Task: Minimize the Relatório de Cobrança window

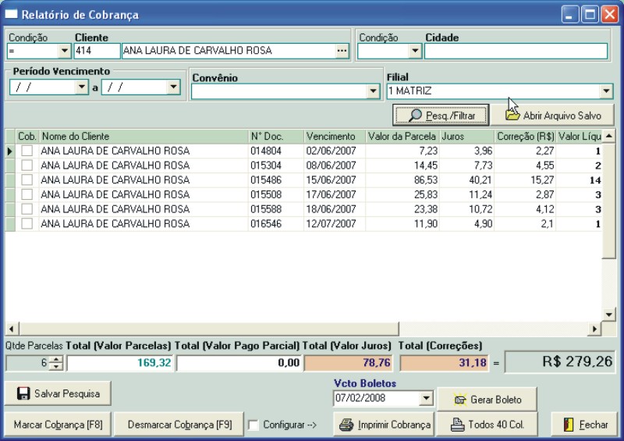Action: click(570, 15)
